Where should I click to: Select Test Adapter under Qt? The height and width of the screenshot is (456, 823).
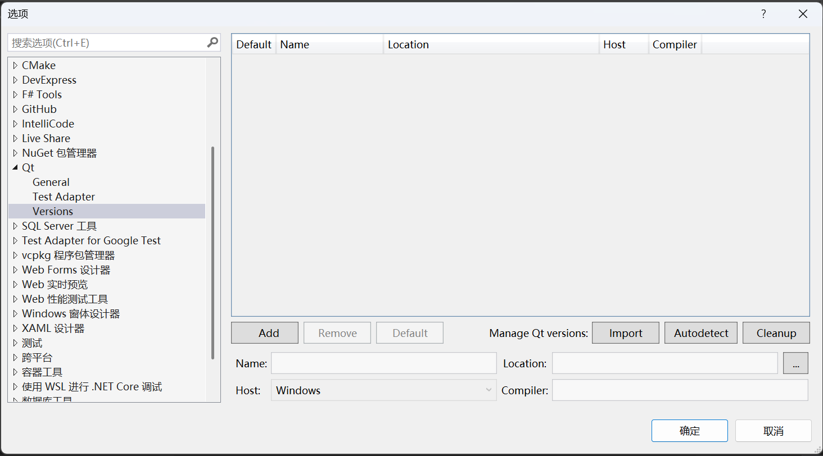(64, 197)
